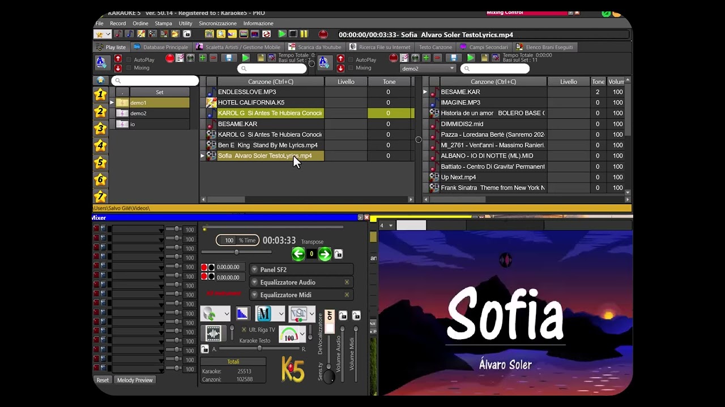Click the magnifier search icon in the top toolbar
The height and width of the screenshot is (407, 725).
(221, 34)
